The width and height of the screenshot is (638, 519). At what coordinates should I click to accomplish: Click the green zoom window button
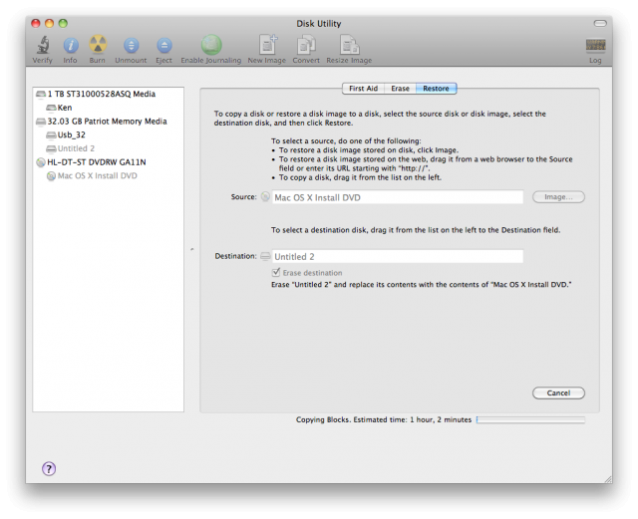[x=63, y=23]
